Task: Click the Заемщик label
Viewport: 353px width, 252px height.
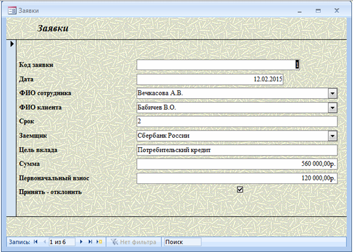Action: 33,136
